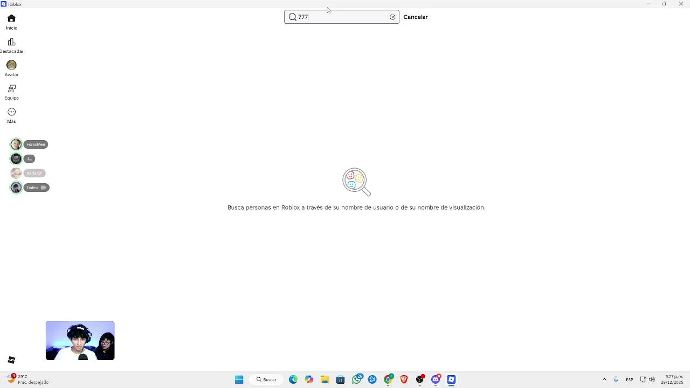Click the ForxxMen name label

(36, 144)
